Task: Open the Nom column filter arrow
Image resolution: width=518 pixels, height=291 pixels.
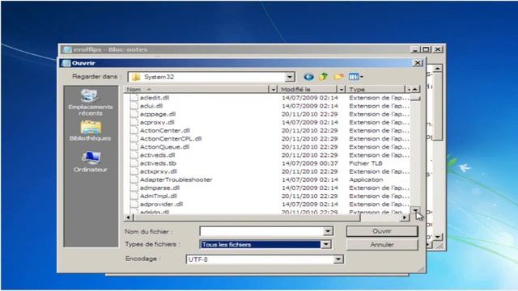Action: coord(274,90)
